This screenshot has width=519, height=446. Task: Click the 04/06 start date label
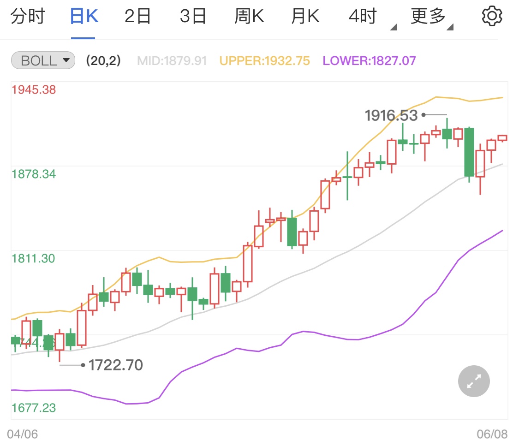point(23,434)
